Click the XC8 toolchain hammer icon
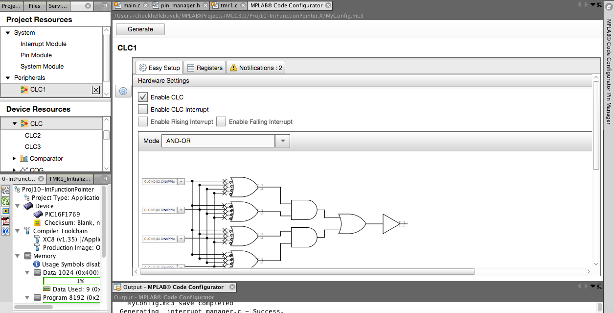Viewport: 614px width, 313px height. pos(36,239)
